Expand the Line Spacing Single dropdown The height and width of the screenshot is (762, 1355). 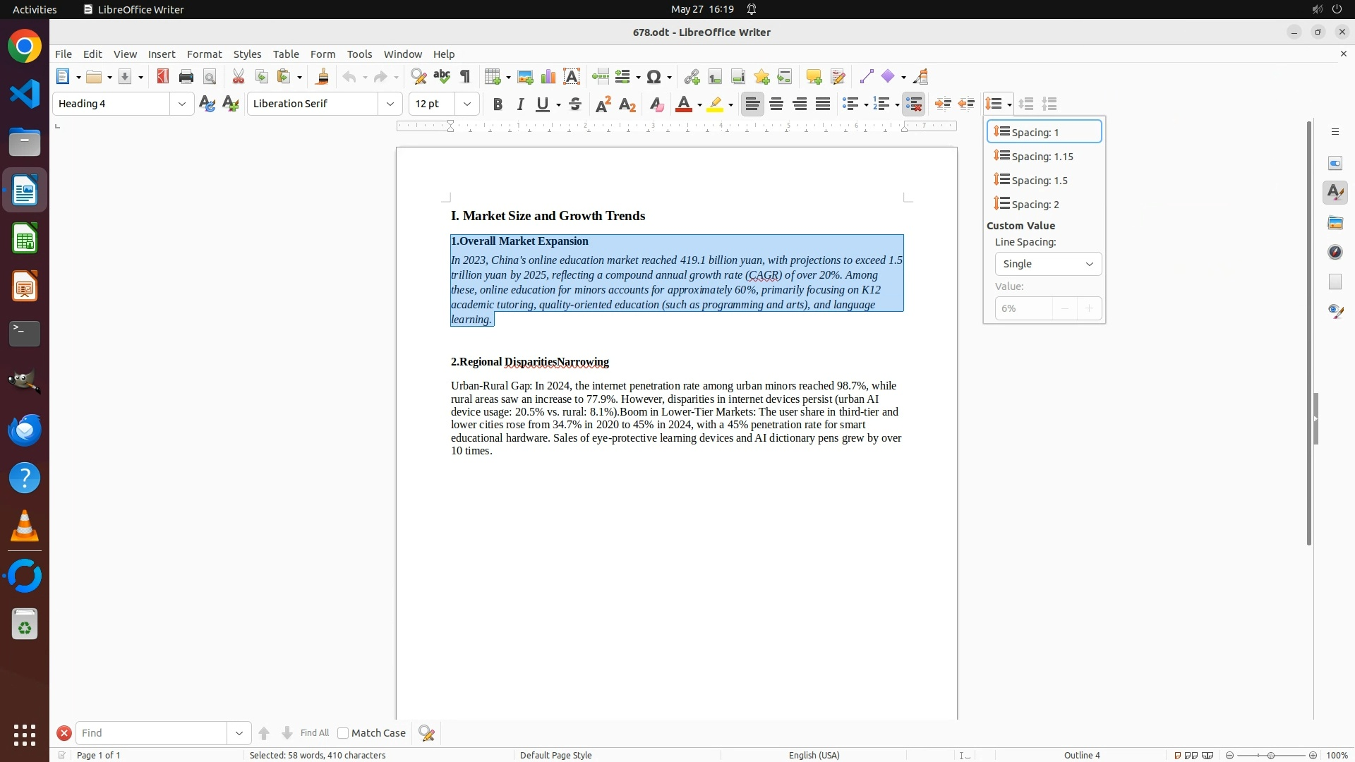coord(1048,264)
